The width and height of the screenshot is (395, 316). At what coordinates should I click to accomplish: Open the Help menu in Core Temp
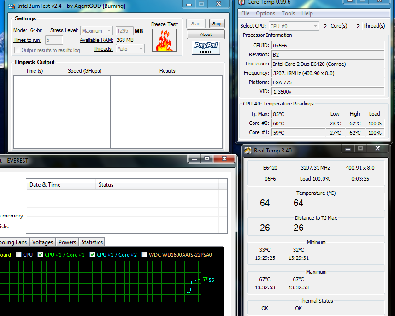[307, 13]
